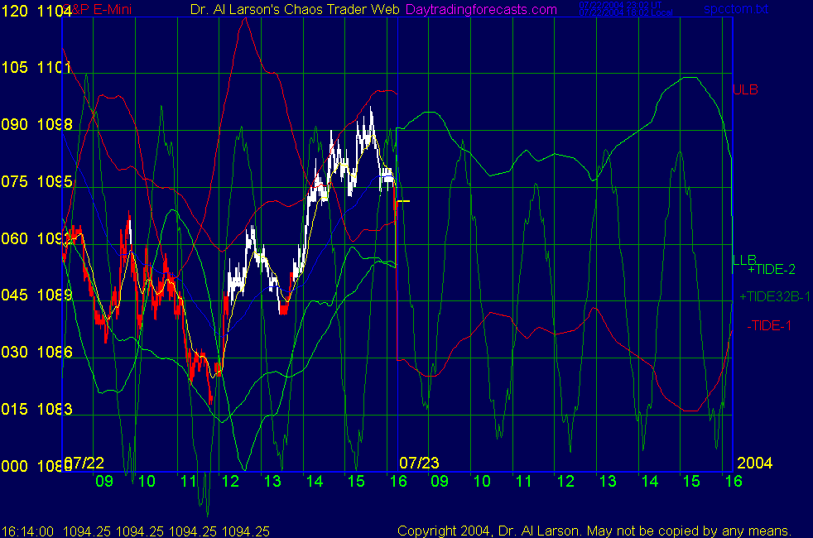Pick the 10 hour label of the 07/23 session
The height and width of the screenshot is (538, 813).
click(x=482, y=481)
